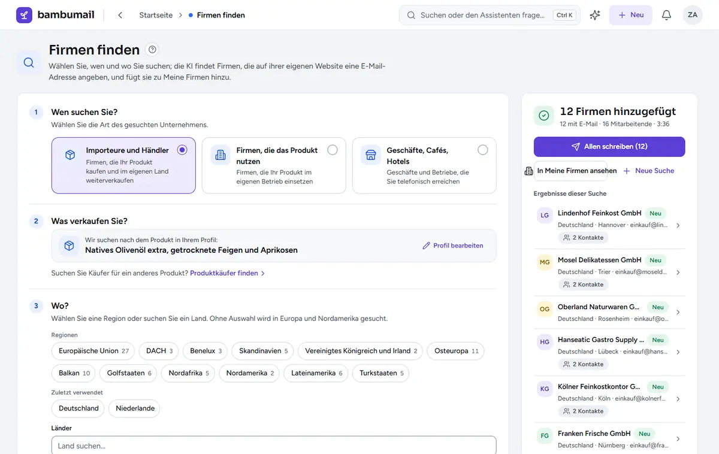Click the green checkmark success icon
Screen dimensions: 719x454
point(544,116)
